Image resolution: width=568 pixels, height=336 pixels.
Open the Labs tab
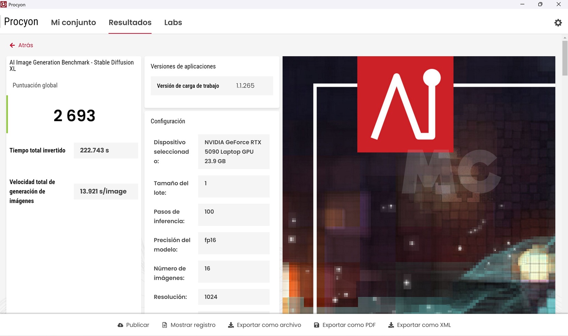[173, 23]
